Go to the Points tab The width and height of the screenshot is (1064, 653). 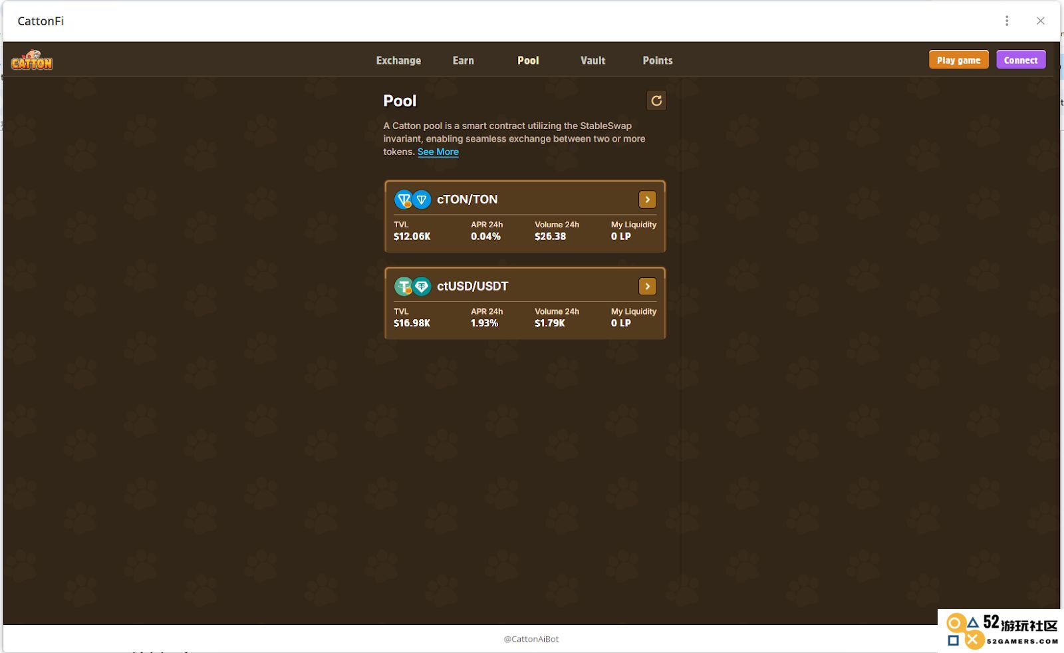(x=658, y=61)
